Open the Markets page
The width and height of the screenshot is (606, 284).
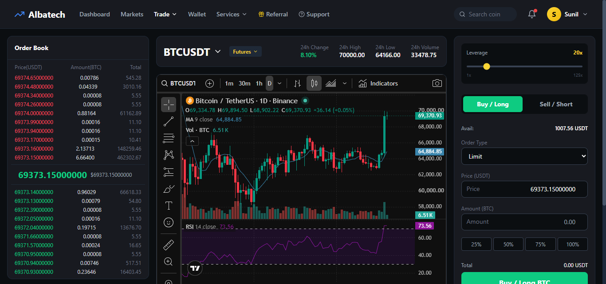pos(132,14)
